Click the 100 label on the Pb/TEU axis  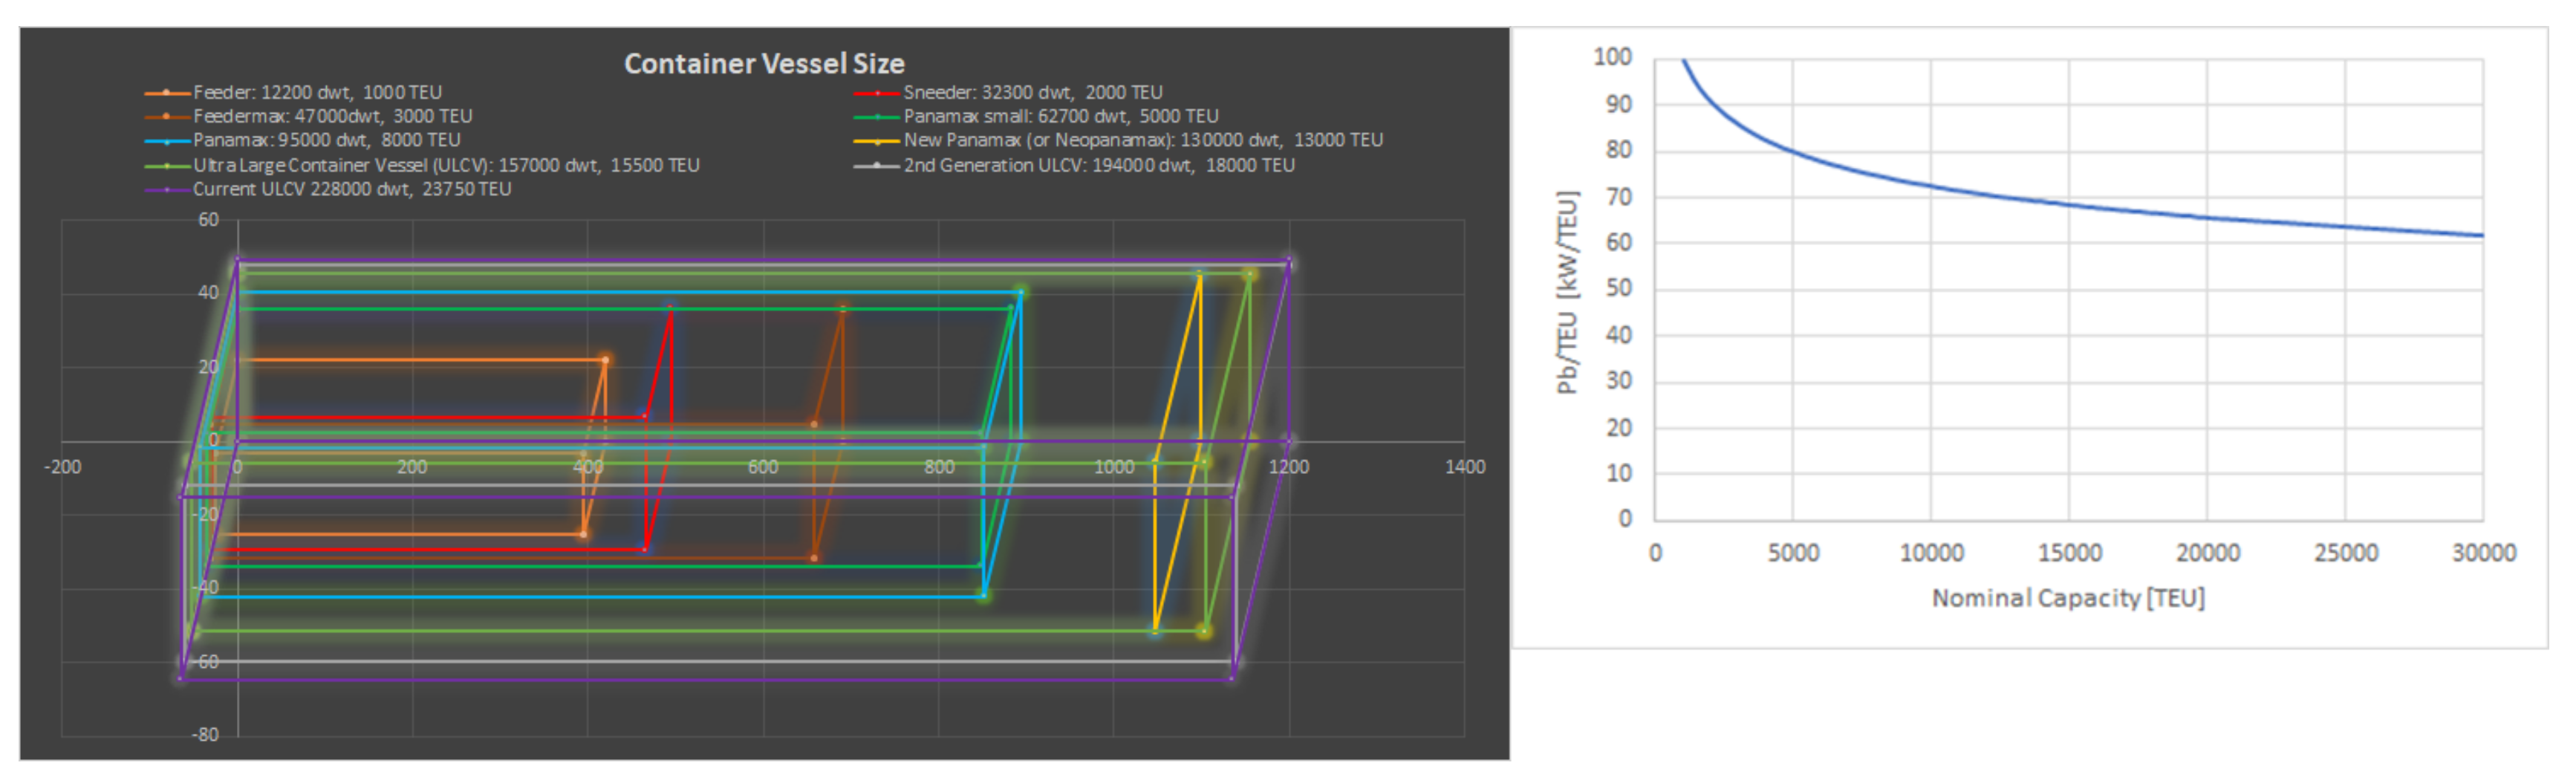[x=1611, y=57]
